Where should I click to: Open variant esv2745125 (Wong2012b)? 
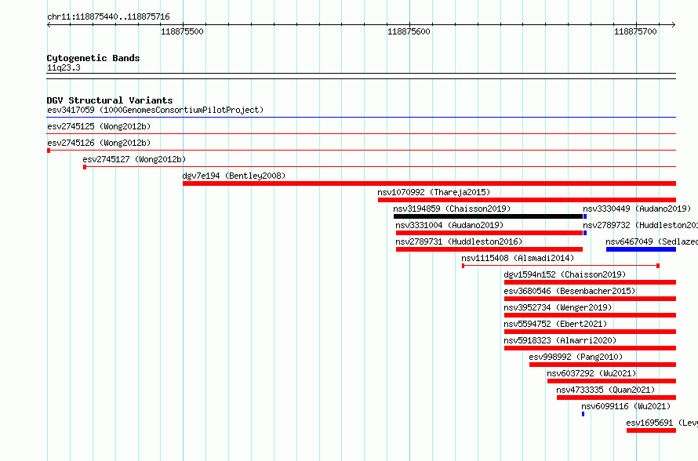click(99, 126)
